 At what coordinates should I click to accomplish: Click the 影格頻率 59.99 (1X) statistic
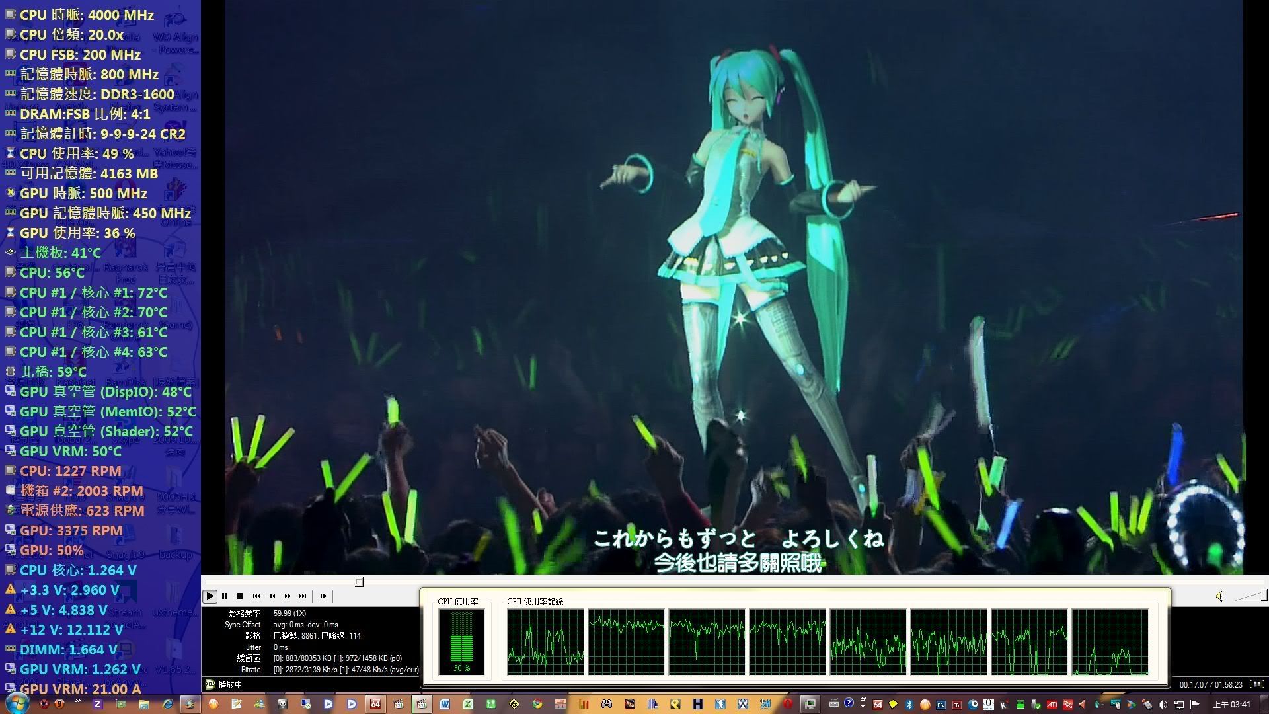tap(268, 614)
